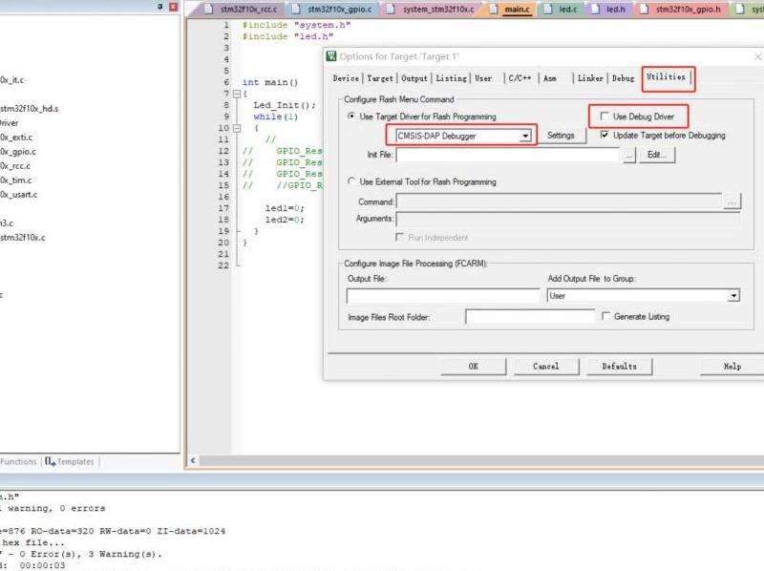The image size is (764, 571).
Task: Select the 0x_tim.c file in the project tree
Action: pos(16,180)
